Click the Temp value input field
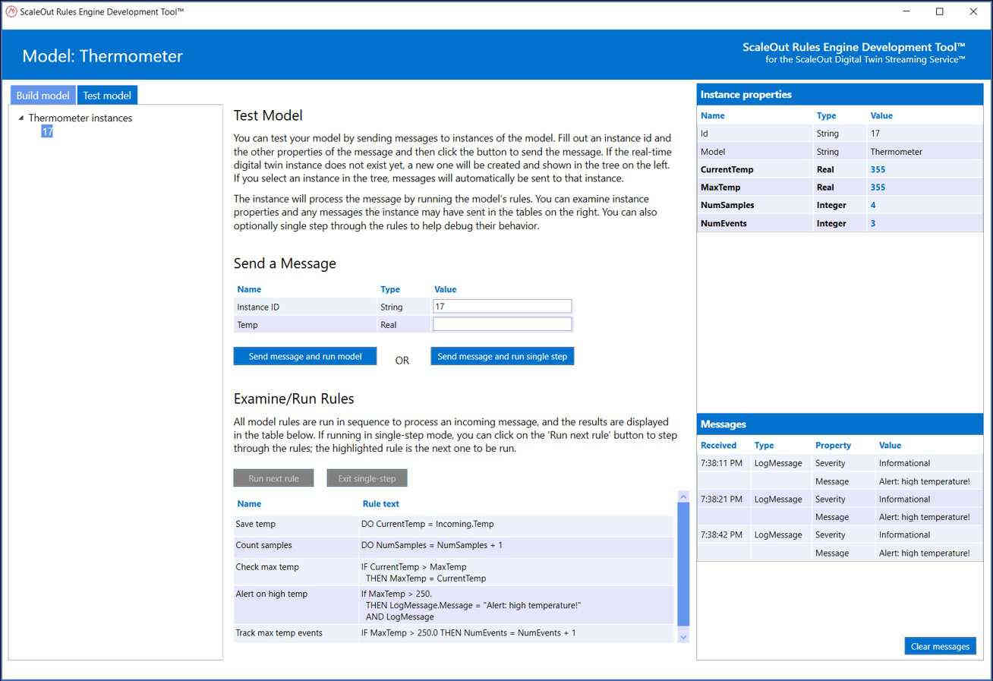This screenshot has width=993, height=681. pos(502,324)
